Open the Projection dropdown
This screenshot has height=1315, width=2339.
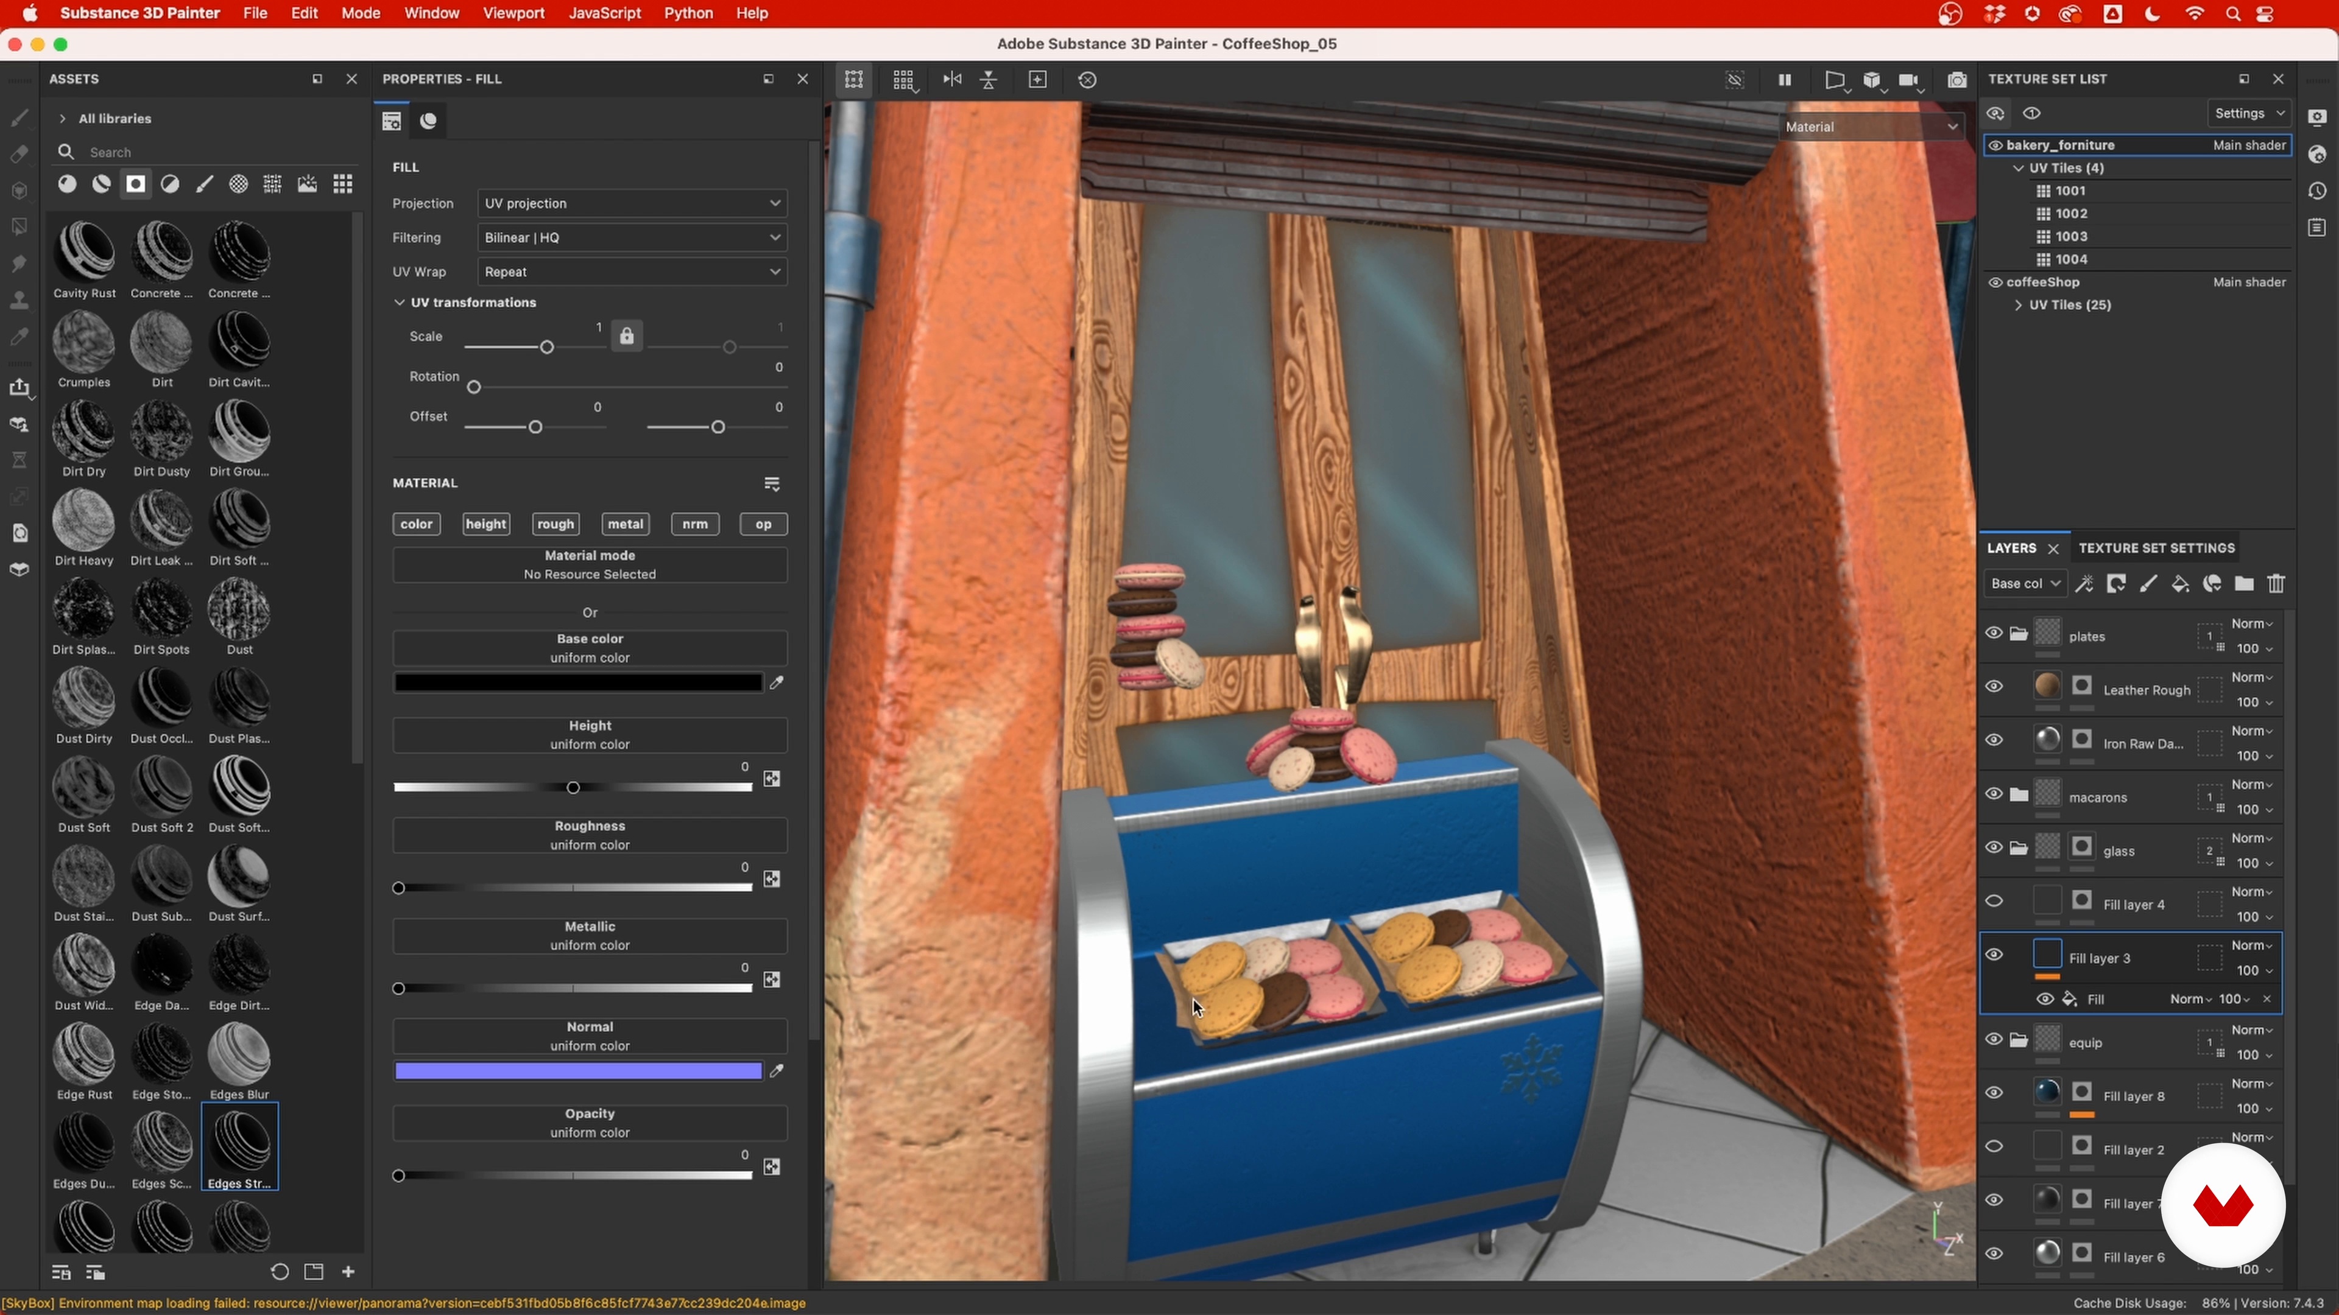(632, 203)
